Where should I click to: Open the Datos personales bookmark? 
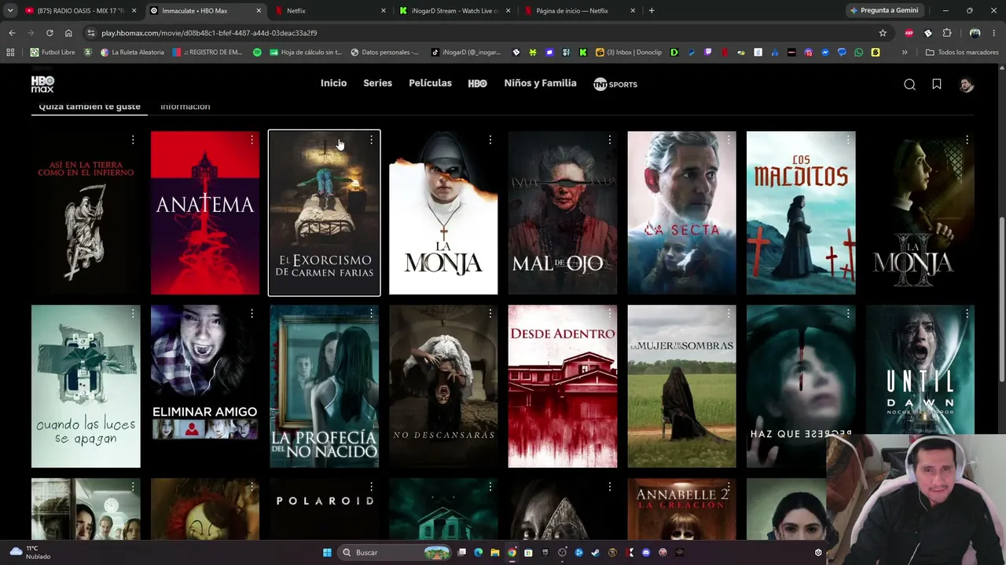point(385,53)
